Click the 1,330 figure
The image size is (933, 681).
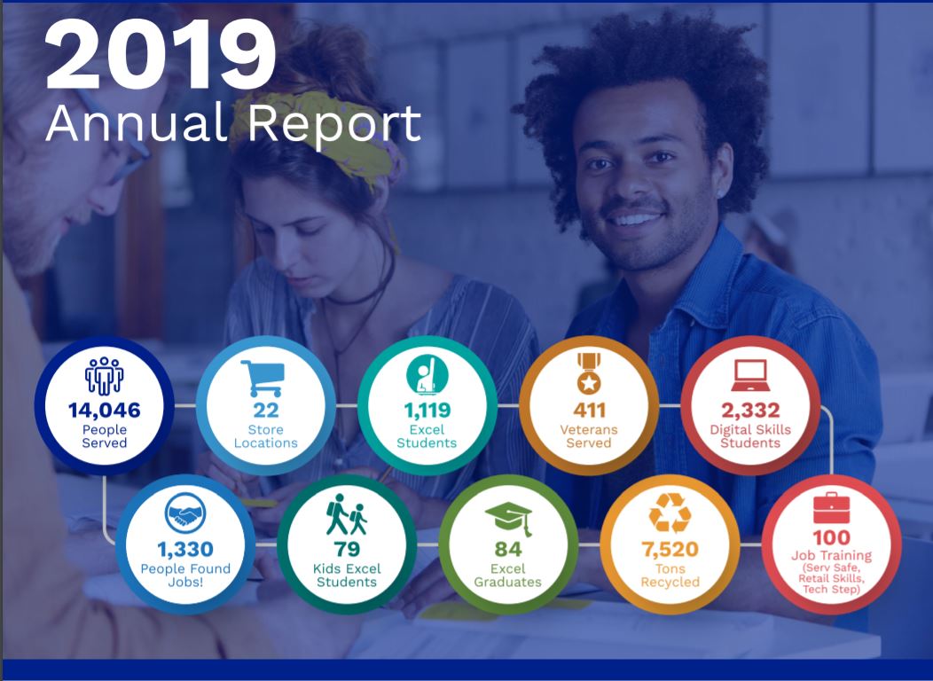tap(185, 549)
